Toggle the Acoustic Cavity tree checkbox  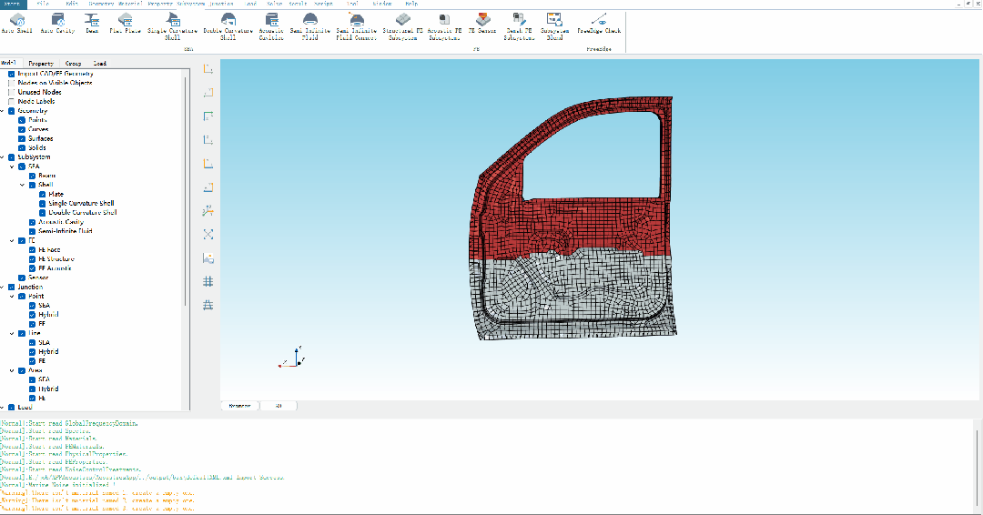pos(32,222)
